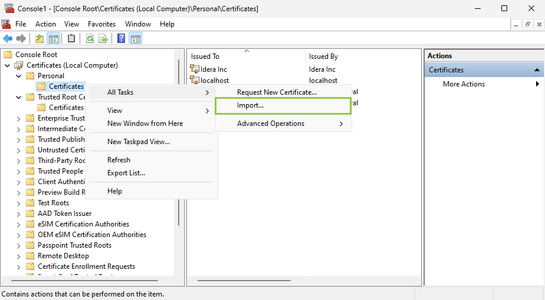Expand the Enterprise Trust node
The height and width of the screenshot is (300, 545).
click(x=19, y=119)
